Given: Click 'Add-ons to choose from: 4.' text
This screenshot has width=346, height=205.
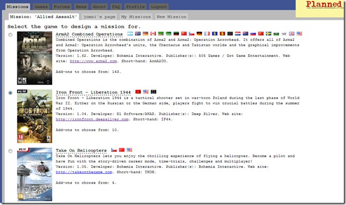Looking at the screenshot, I should [x=86, y=183].
